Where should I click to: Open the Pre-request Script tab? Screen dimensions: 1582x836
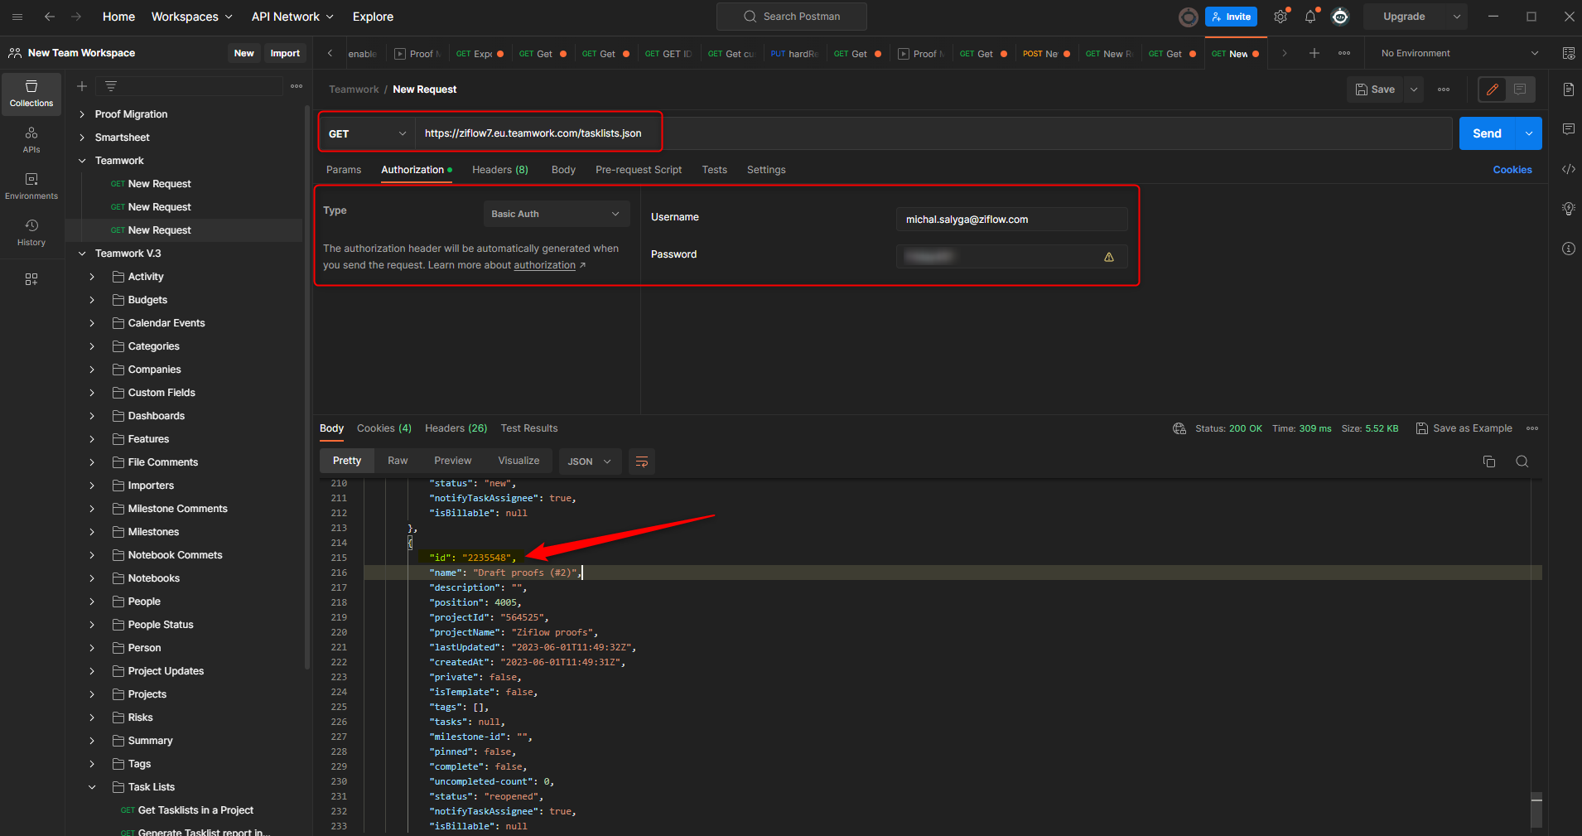[x=638, y=170]
